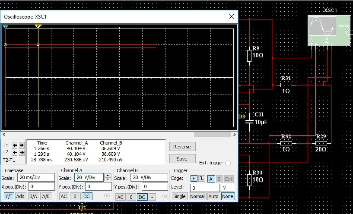Set trigger source to Ext
353x214 pixels.
[x=229, y=179]
